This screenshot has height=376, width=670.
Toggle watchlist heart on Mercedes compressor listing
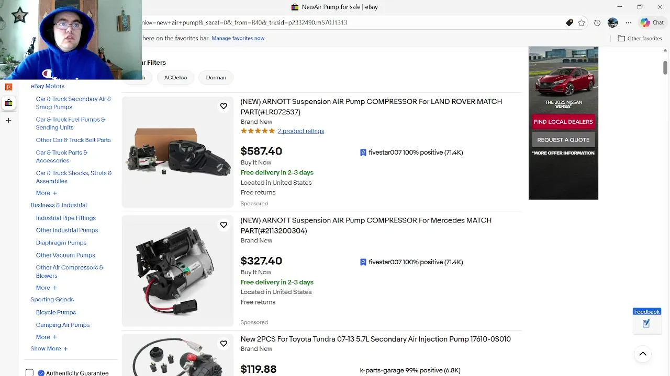(x=224, y=225)
